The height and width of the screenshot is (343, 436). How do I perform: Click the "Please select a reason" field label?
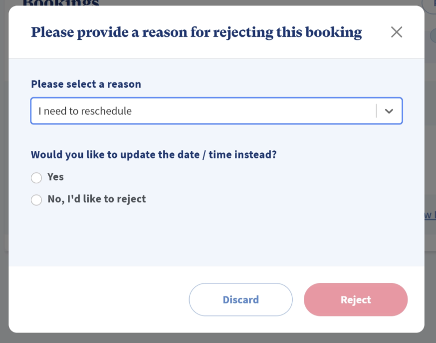pyautogui.click(x=86, y=84)
